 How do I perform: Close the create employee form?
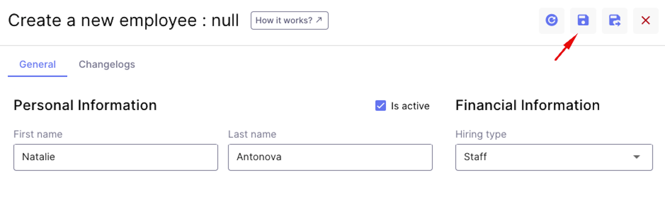click(x=646, y=20)
